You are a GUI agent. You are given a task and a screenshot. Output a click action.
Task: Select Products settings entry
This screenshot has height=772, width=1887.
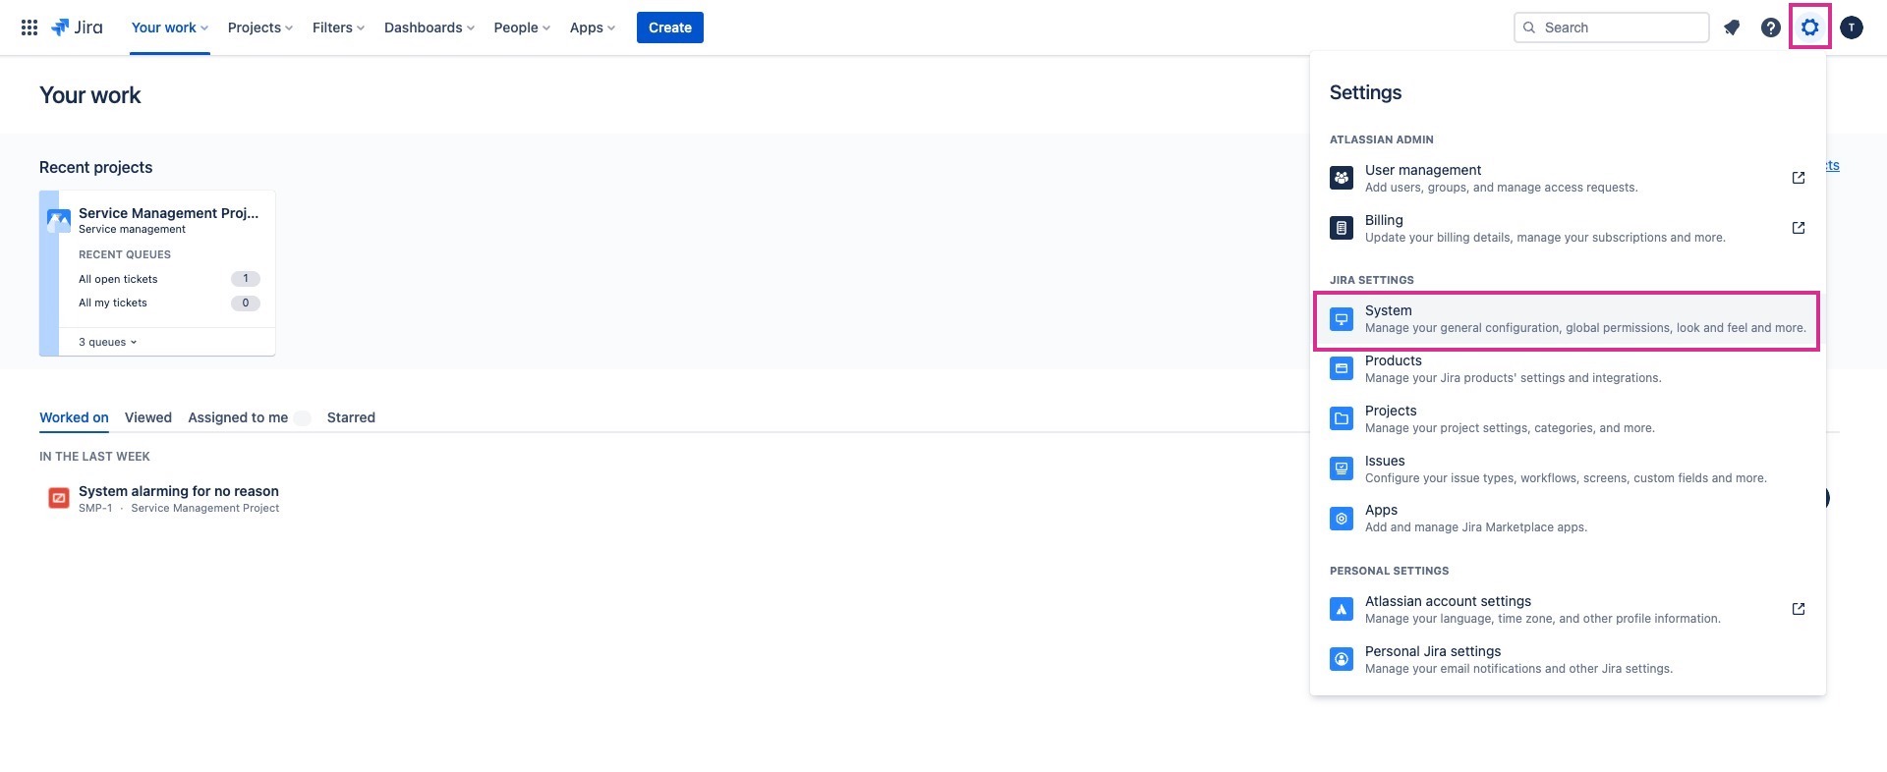[x=1568, y=368]
